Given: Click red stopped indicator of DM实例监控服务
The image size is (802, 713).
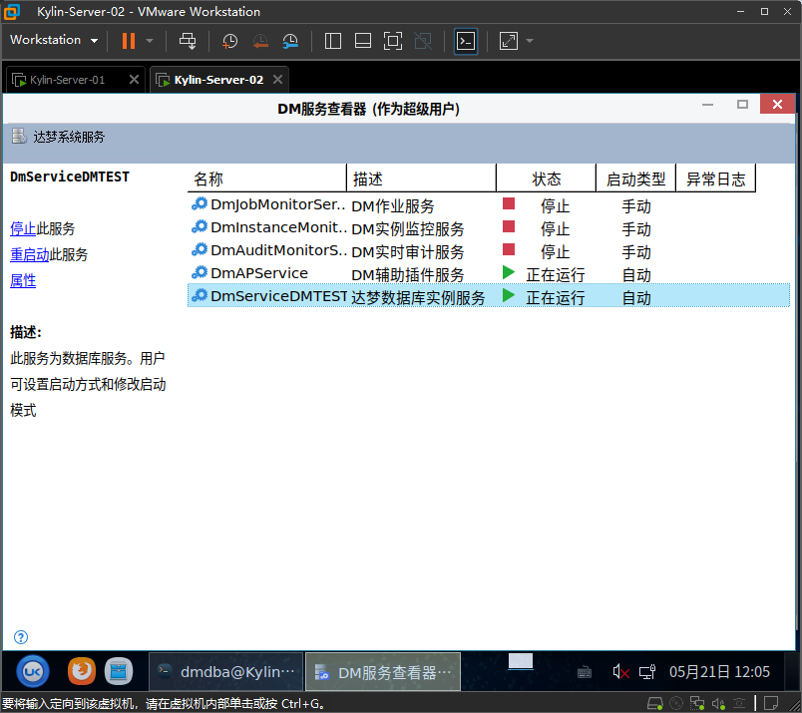Looking at the screenshot, I should 509,226.
